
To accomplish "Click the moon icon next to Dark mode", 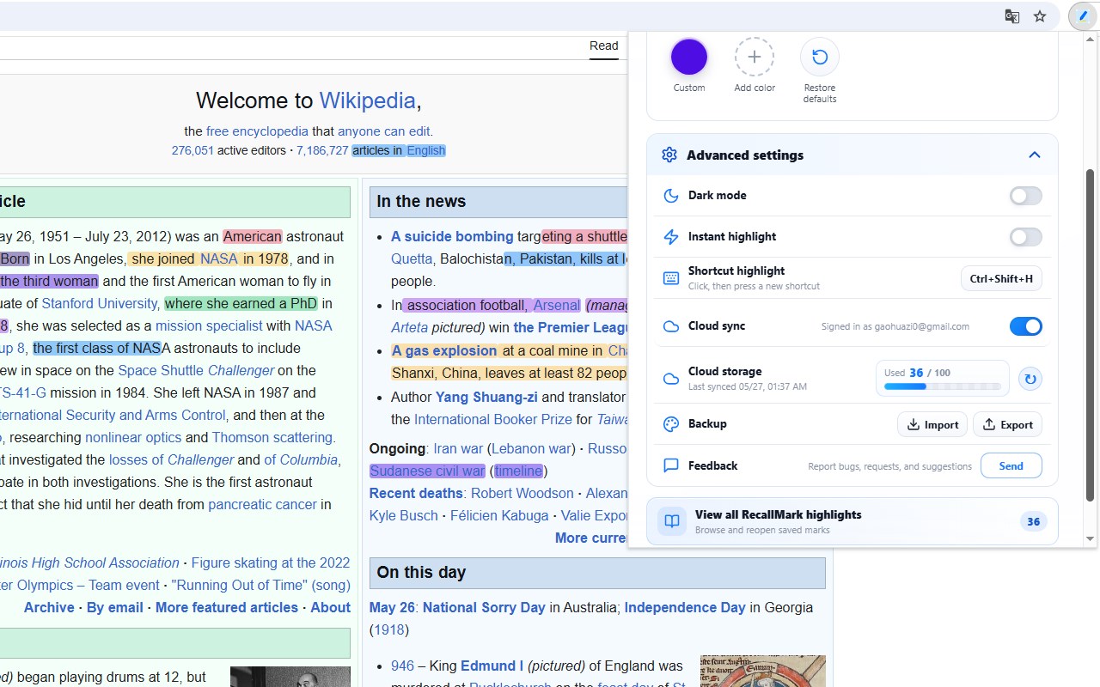I will coord(671,196).
